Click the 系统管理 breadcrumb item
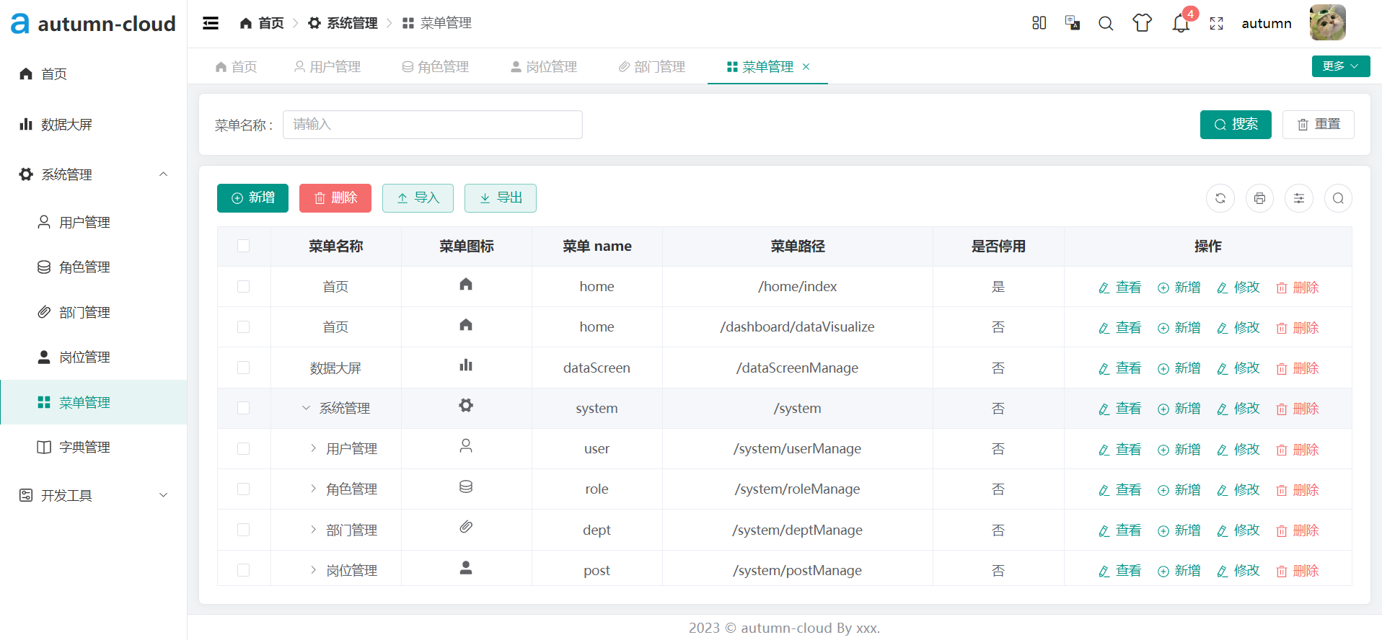 click(x=343, y=23)
